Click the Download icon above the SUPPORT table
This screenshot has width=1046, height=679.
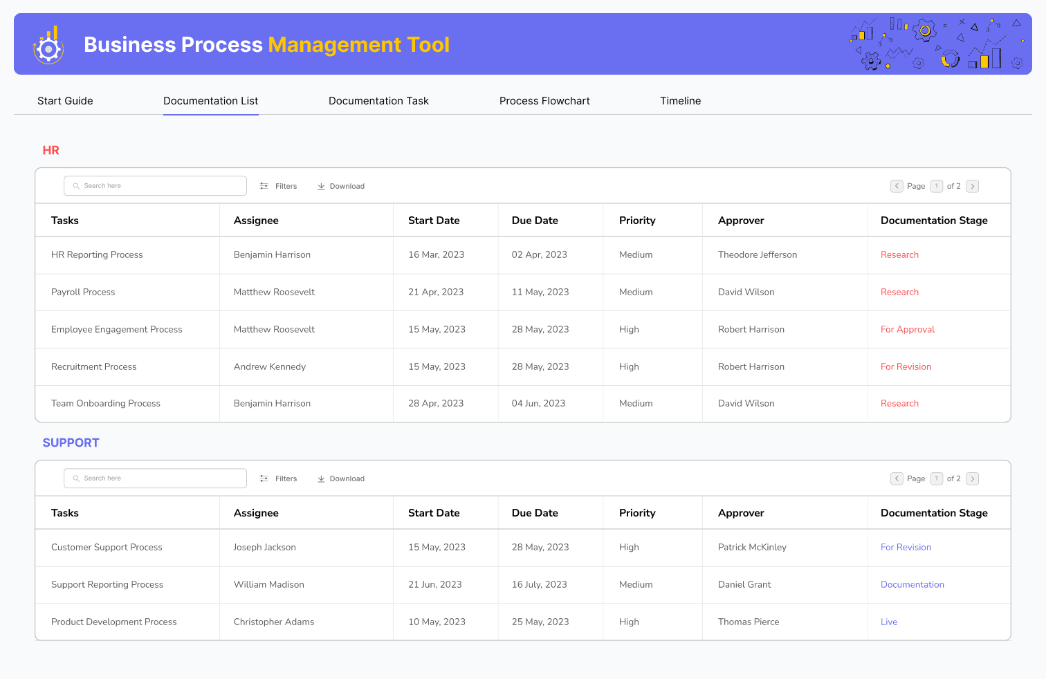321,478
